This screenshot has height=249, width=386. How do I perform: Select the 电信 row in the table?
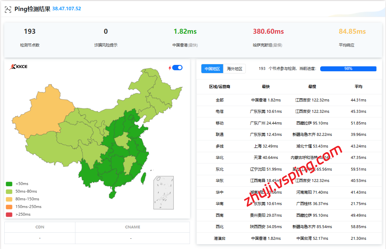[220, 111]
